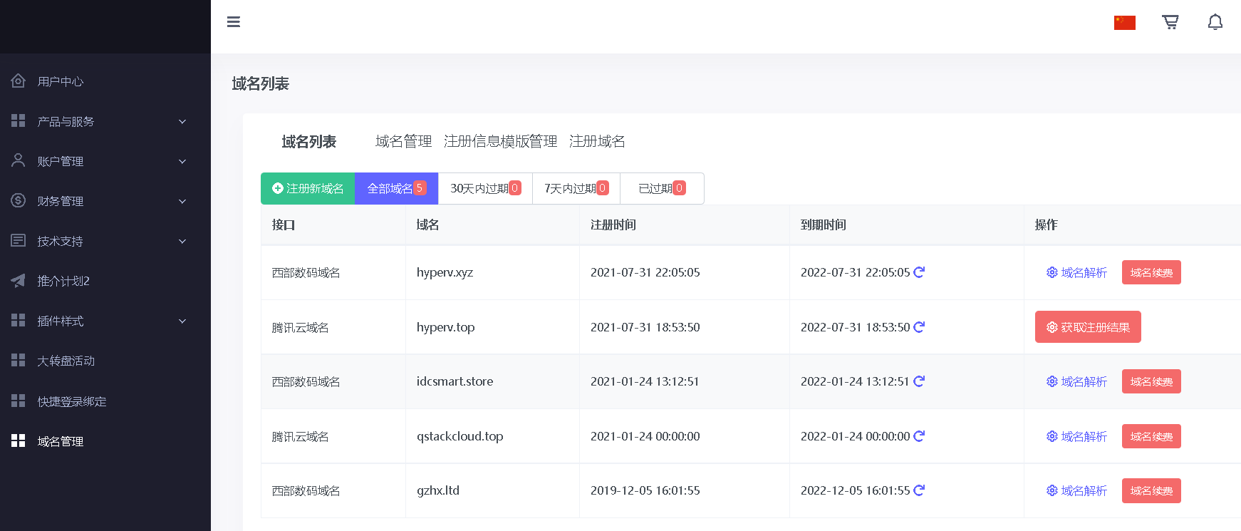Click the 账户管理 person icon
Screen dimensions: 1241x531
tap(19, 160)
